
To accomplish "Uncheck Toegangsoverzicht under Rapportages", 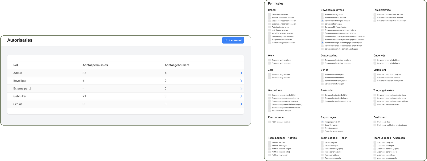I will point(322,122).
